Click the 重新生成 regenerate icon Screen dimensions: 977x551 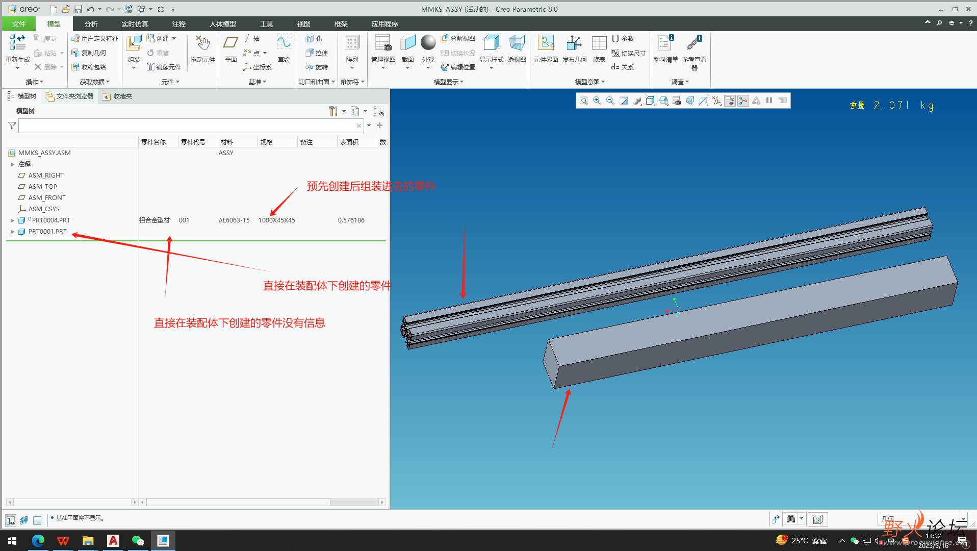pyautogui.click(x=17, y=43)
